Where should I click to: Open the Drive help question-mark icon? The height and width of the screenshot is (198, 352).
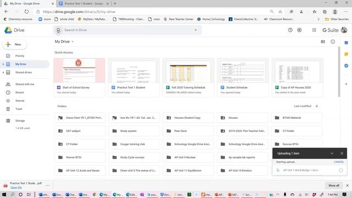coord(290,30)
